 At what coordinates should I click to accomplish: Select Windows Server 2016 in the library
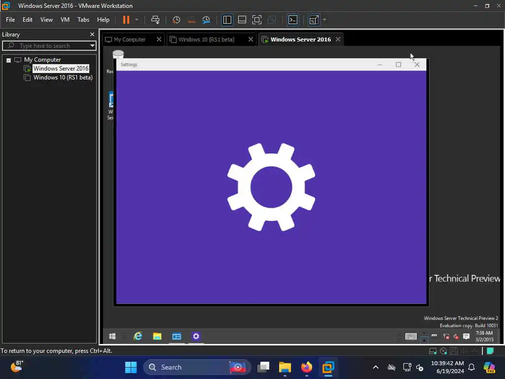tap(61, 69)
